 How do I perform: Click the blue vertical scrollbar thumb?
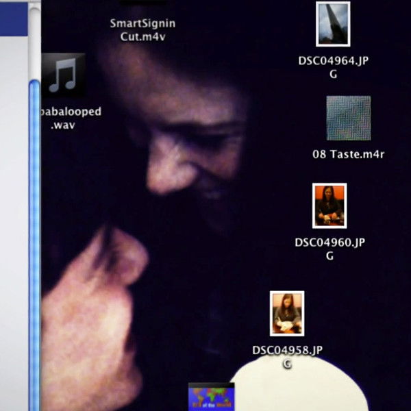pyautogui.click(x=34, y=240)
